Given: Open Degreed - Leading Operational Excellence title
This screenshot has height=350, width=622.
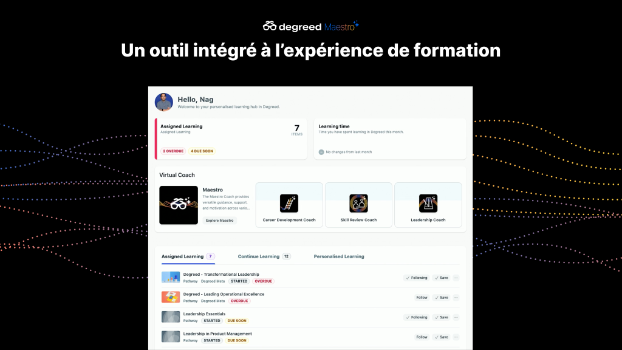Looking at the screenshot, I should [x=224, y=294].
